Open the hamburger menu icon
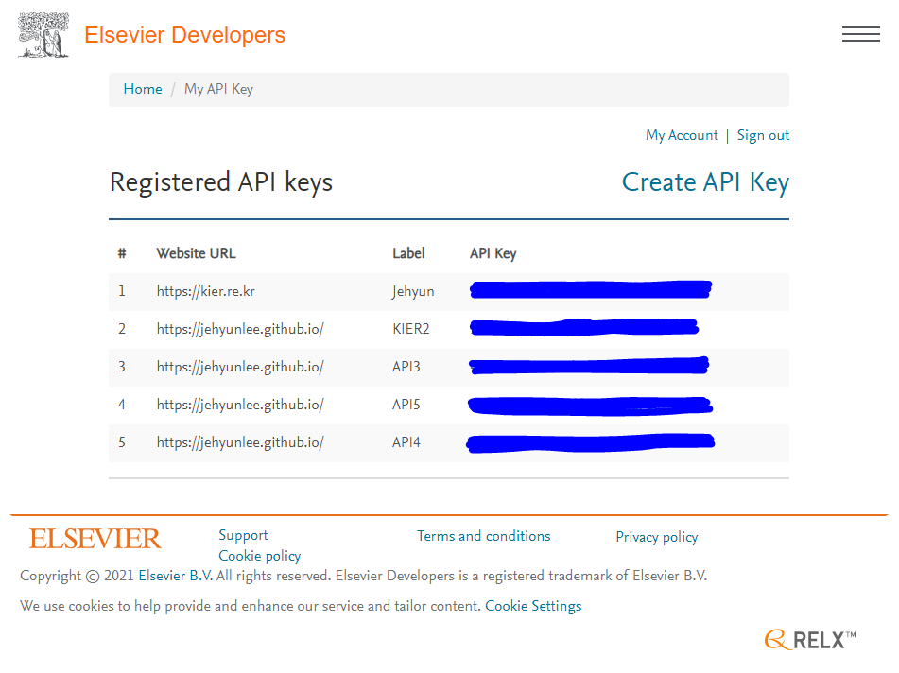This screenshot has width=899, height=673. coord(860,34)
